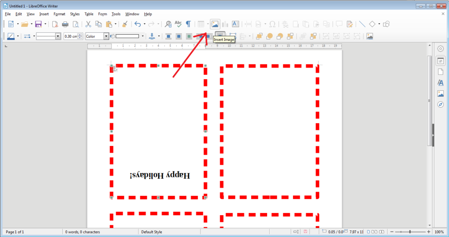This screenshot has width=449, height=237.
Task: Toggle formatting marks pilcrow icon
Action: (x=188, y=24)
